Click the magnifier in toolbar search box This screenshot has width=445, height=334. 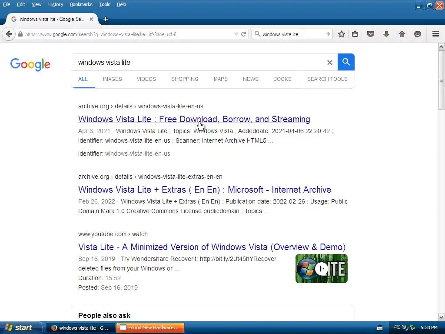[257, 34]
